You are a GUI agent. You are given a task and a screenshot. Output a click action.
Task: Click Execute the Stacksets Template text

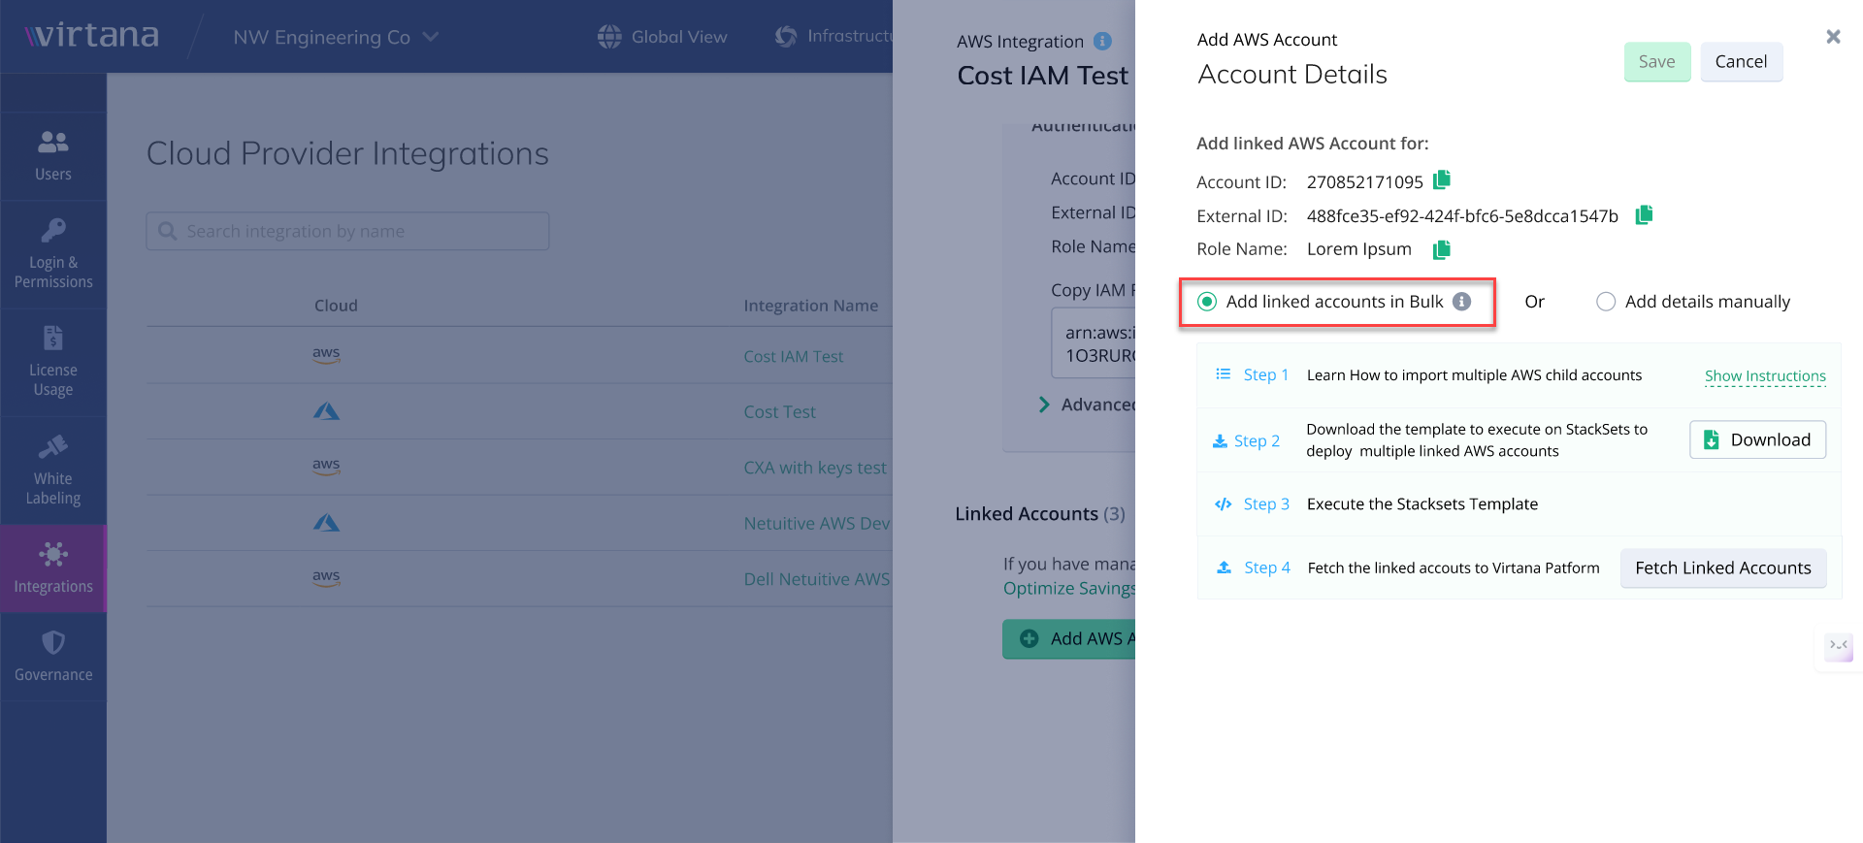[1422, 503]
